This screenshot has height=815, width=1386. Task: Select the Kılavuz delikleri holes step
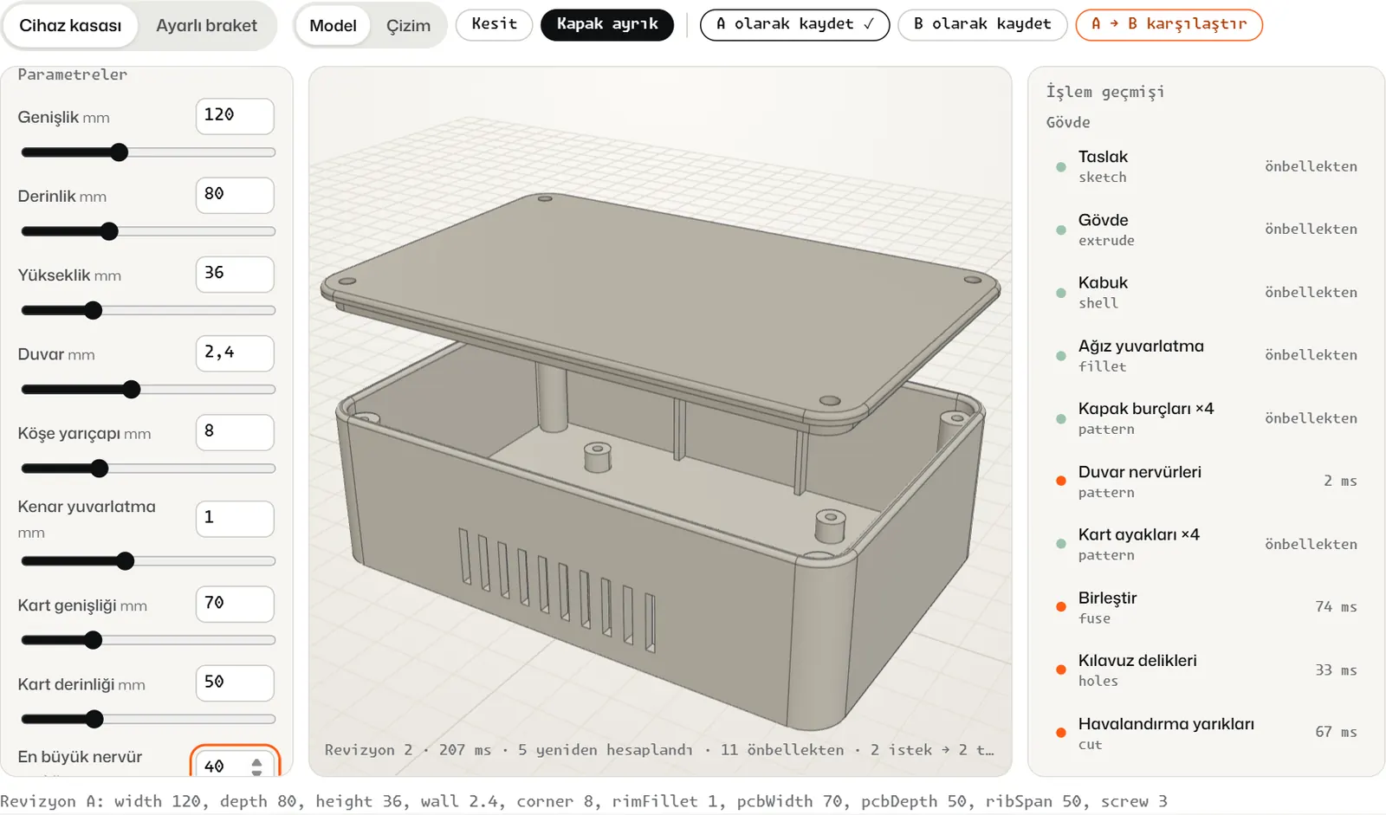[x=1206, y=670]
